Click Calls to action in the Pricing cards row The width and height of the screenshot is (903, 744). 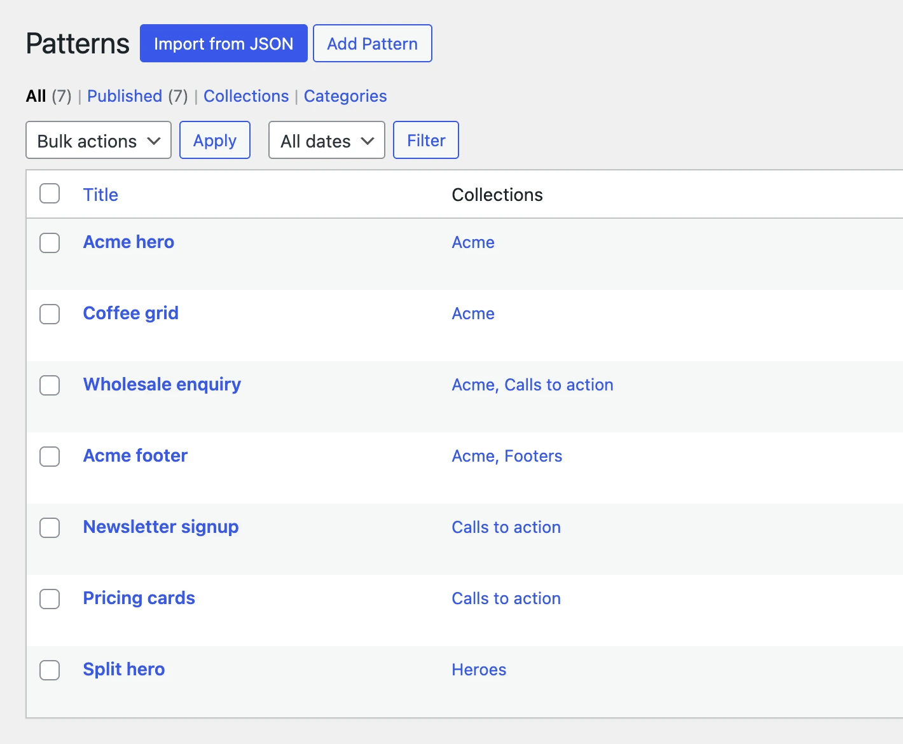506,598
